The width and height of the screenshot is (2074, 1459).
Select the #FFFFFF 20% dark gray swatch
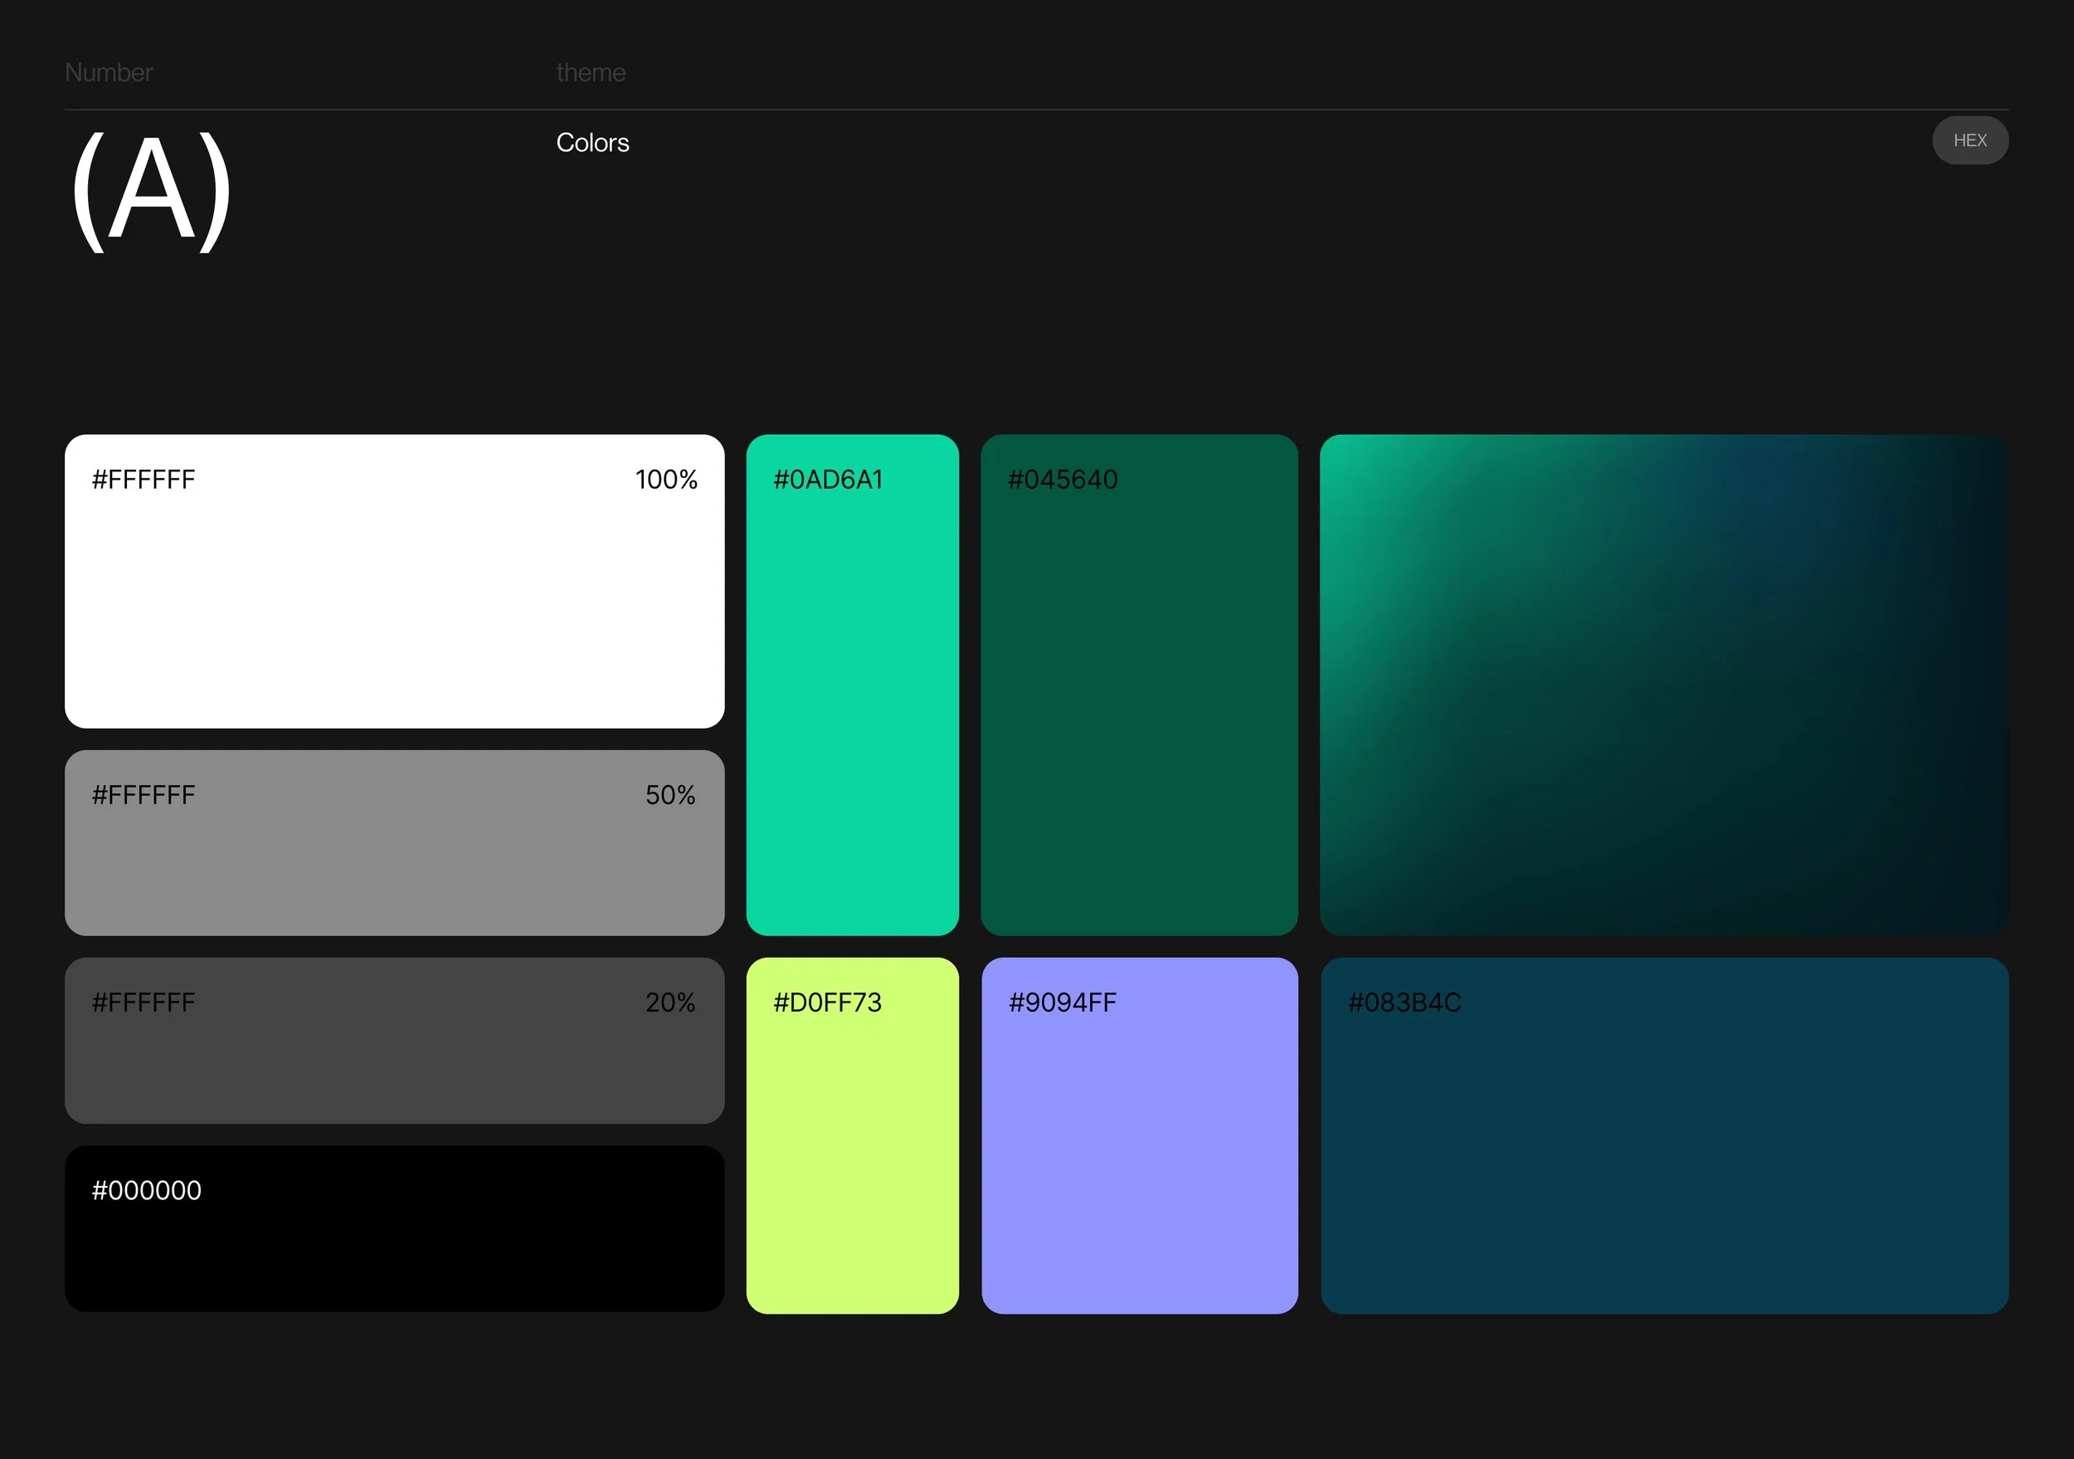(x=394, y=1057)
